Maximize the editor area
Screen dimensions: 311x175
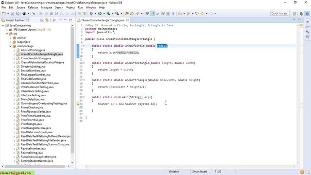click(x=299, y=20)
